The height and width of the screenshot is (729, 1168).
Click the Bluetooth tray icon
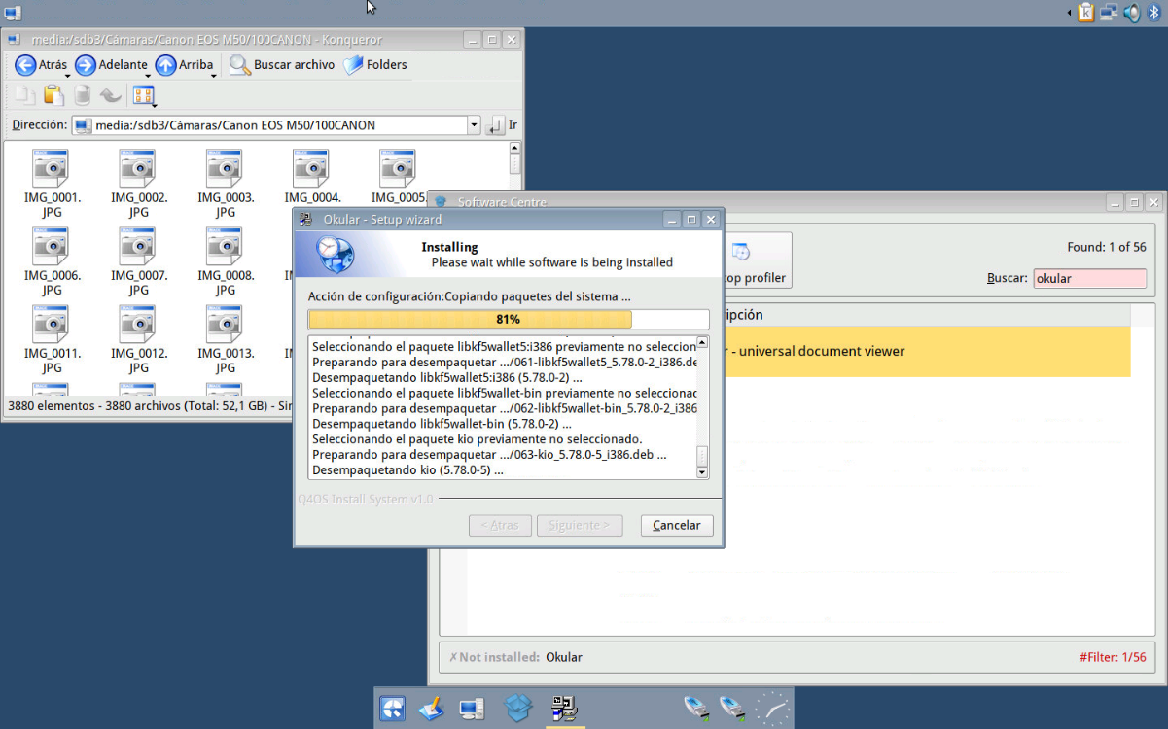1154,13
